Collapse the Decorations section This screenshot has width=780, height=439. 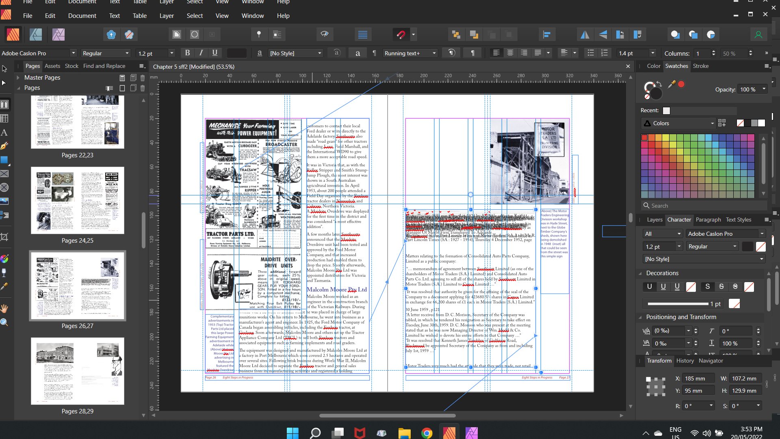pyautogui.click(x=640, y=273)
